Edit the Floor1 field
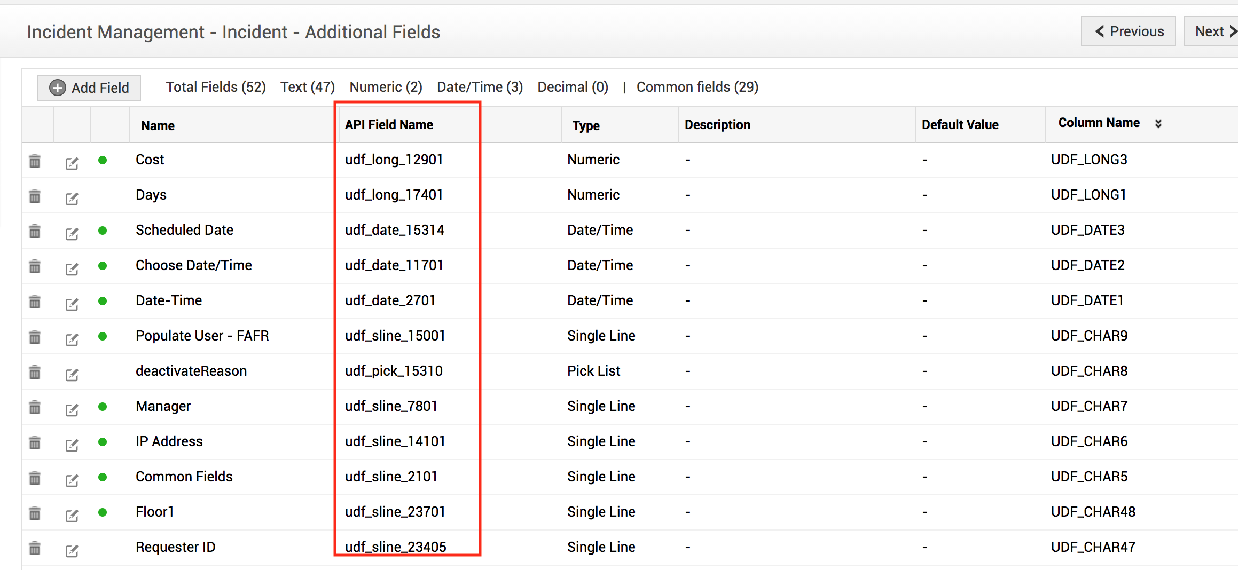1238x570 pixels. [72, 516]
